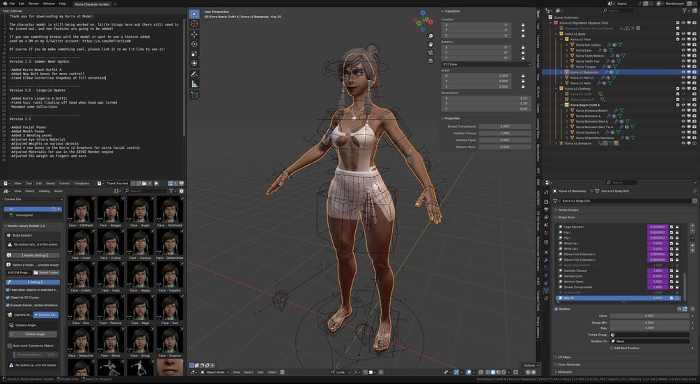Pick the Measure tool

(194, 84)
